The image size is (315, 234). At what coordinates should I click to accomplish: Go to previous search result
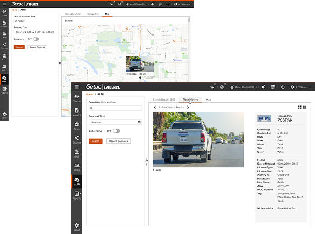point(155,107)
